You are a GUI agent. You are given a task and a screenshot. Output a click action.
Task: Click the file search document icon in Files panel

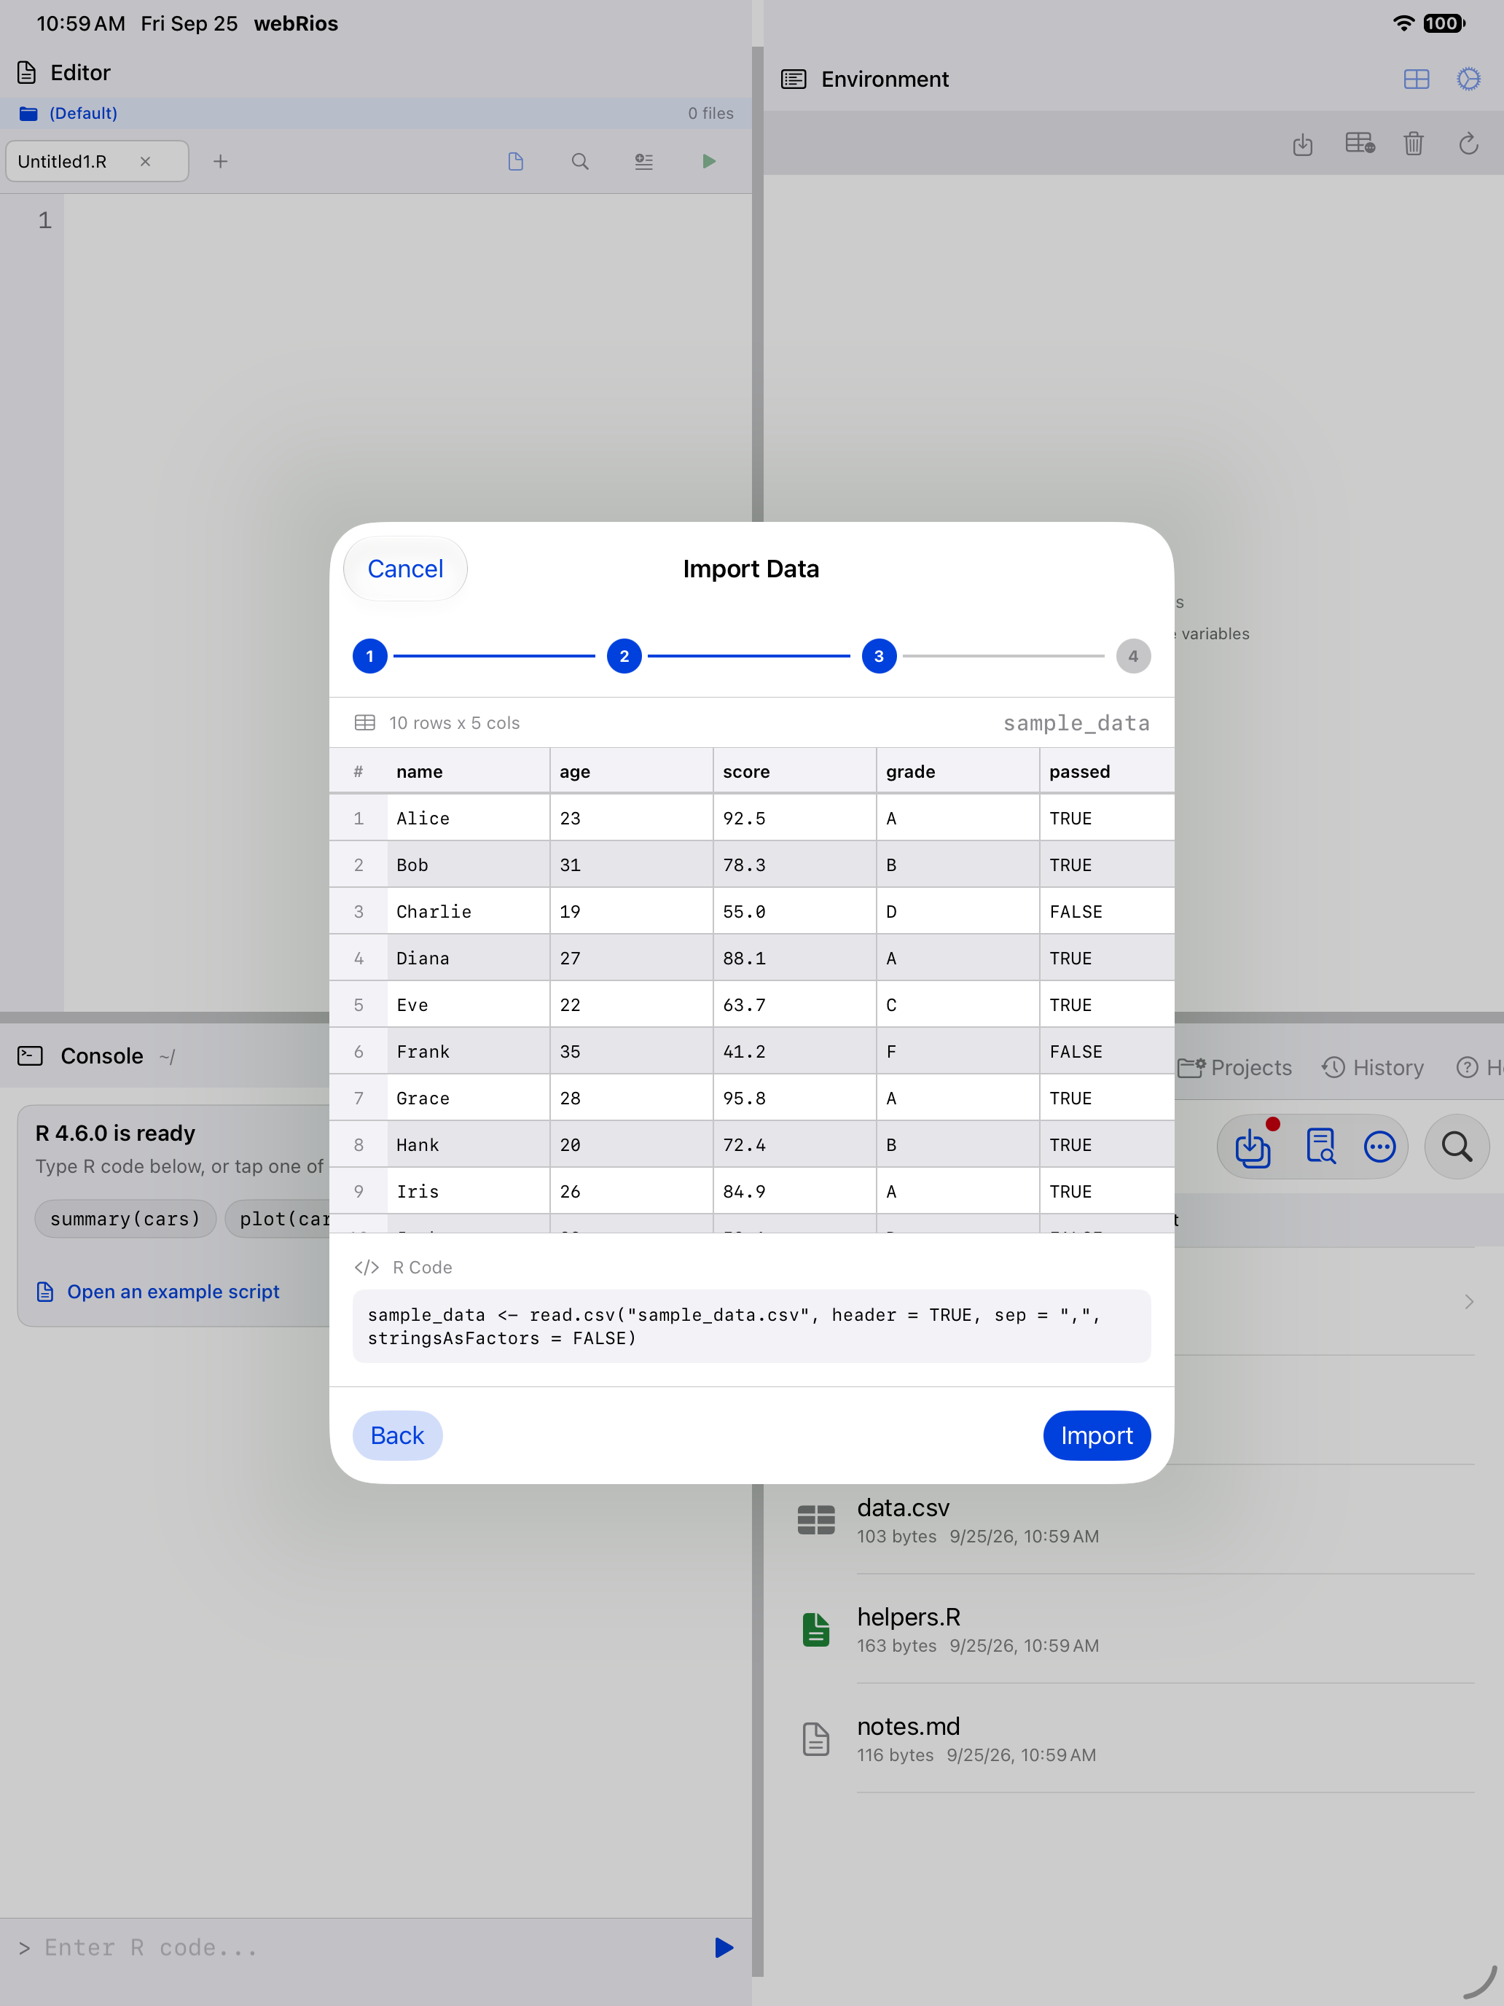(x=1320, y=1147)
